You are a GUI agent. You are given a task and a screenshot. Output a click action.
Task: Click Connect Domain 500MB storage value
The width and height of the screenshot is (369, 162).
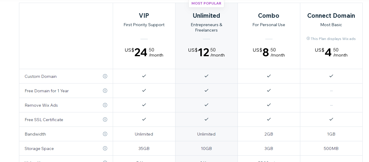(331, 148)
